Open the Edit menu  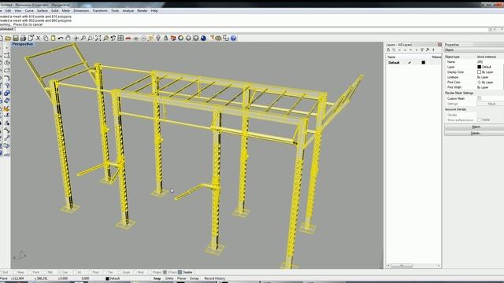tap(9, 10)
